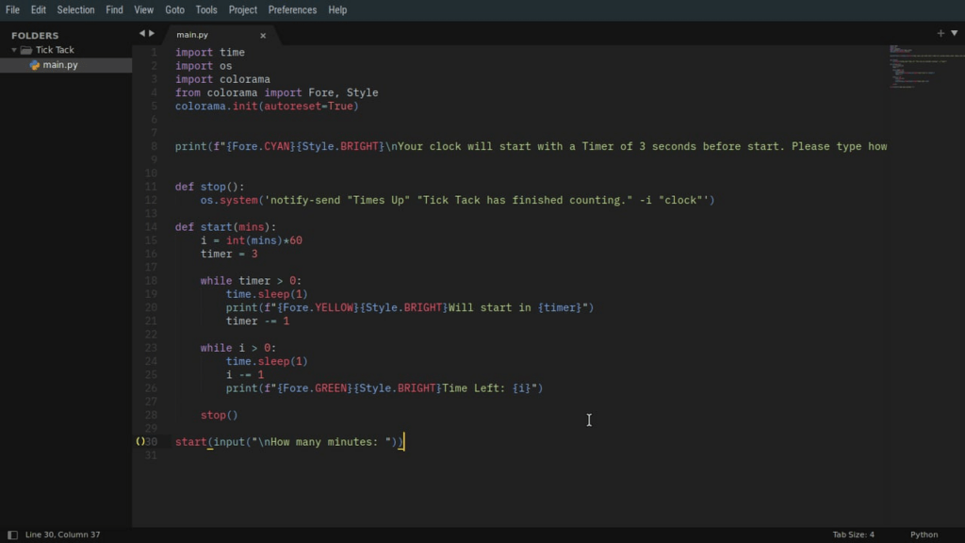Screen dimensions: 965x543
Task: Click the start(input(...)) line 30
Action: coord(289,442)
